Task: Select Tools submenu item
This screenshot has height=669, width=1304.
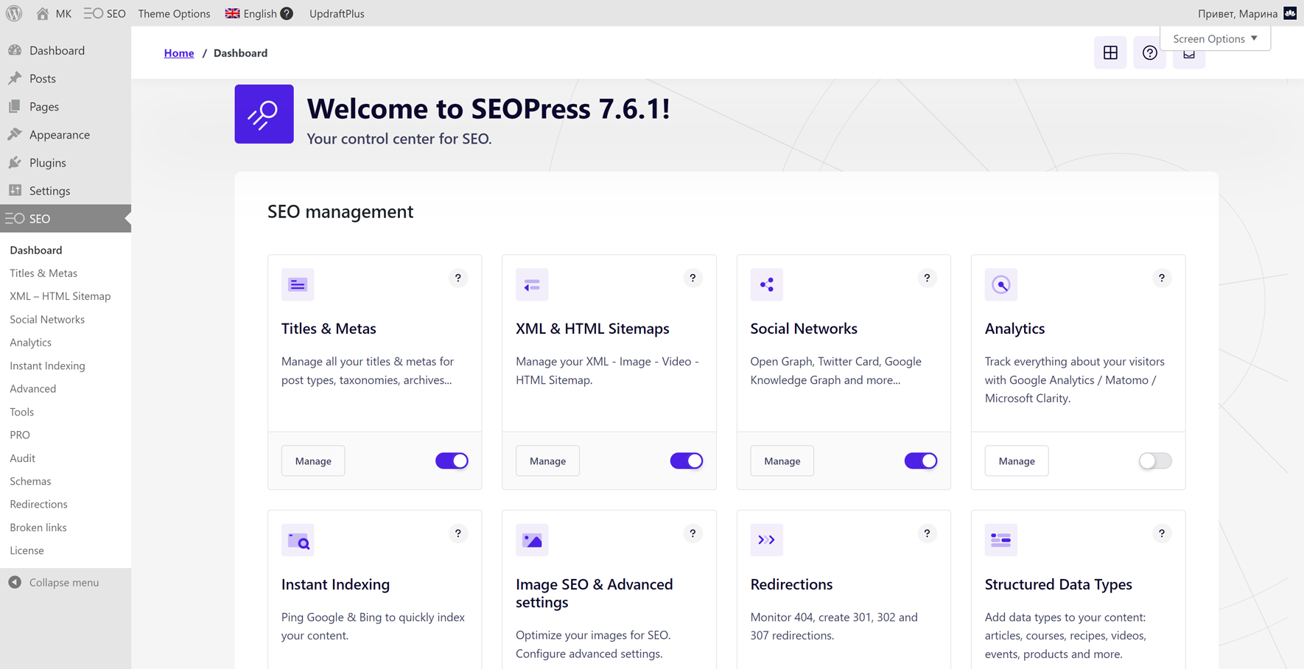Action: pyautogui.click(x=21, y=412)
